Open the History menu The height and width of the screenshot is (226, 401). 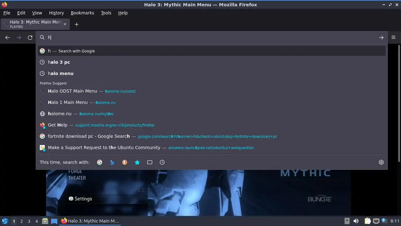click(x=56, y=13)
